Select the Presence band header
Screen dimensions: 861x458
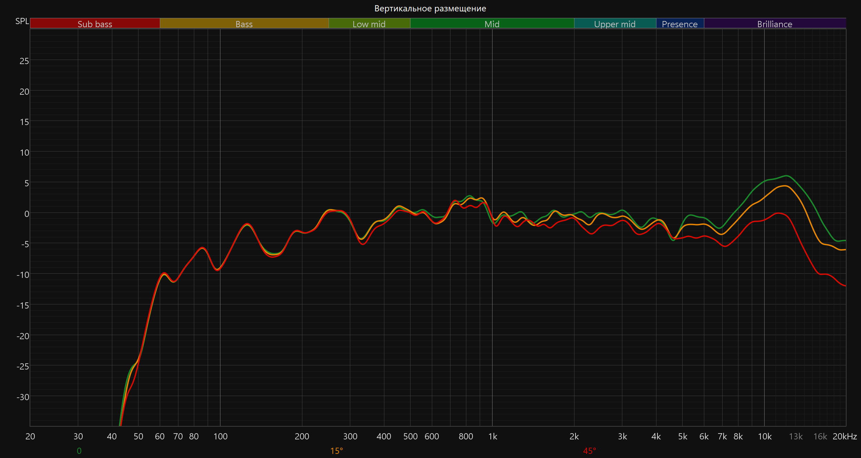680,24
